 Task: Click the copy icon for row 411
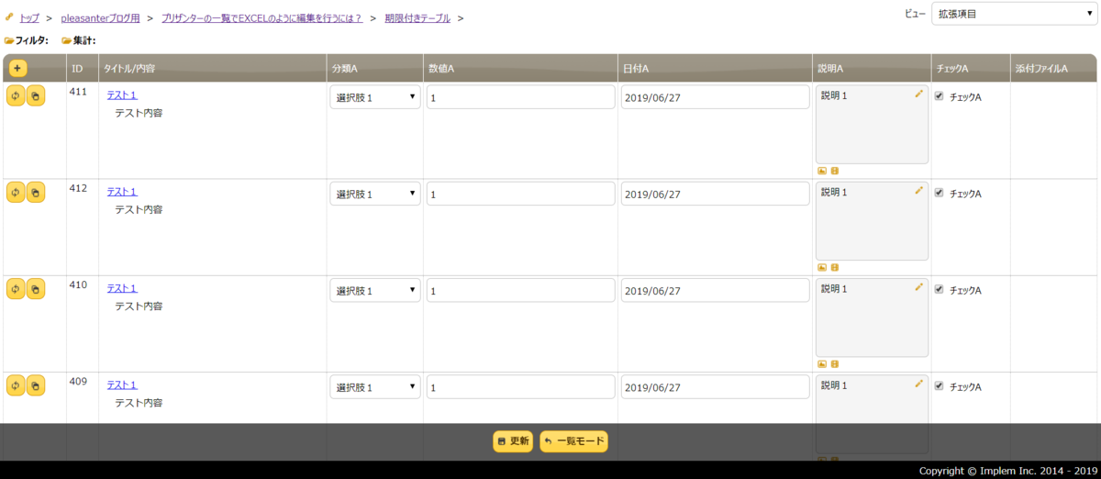(36, 95)
